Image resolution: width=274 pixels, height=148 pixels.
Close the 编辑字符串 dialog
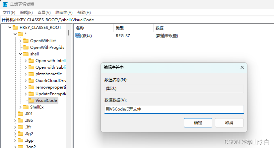pyautogui.click(x=242, y=67)
